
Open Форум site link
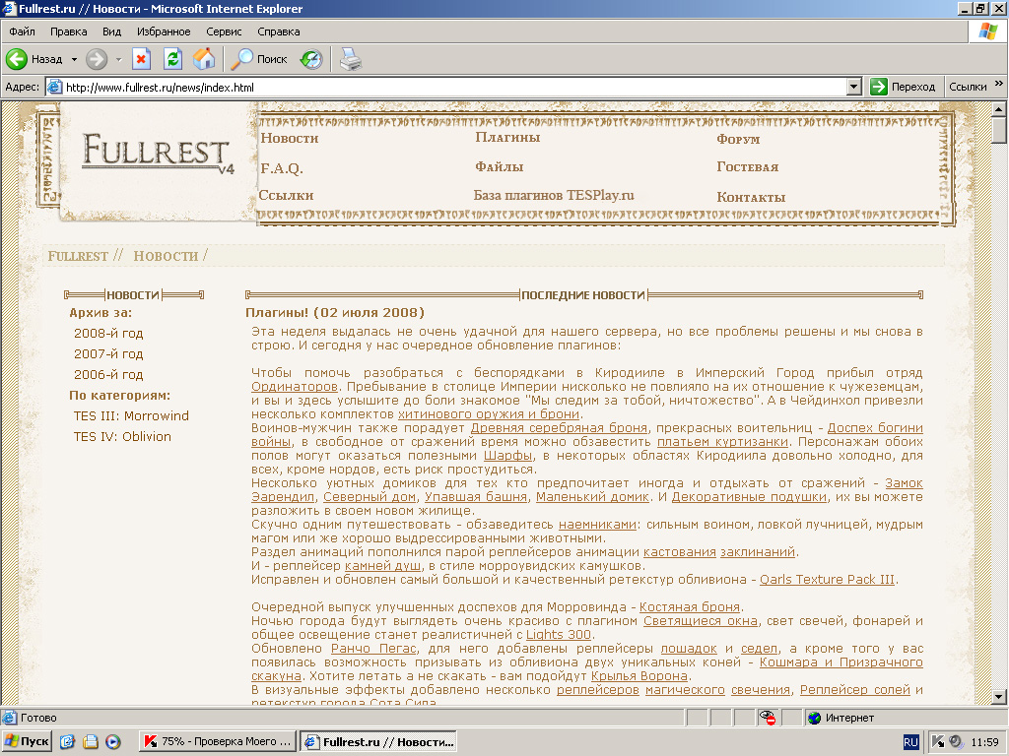[738, 139]
